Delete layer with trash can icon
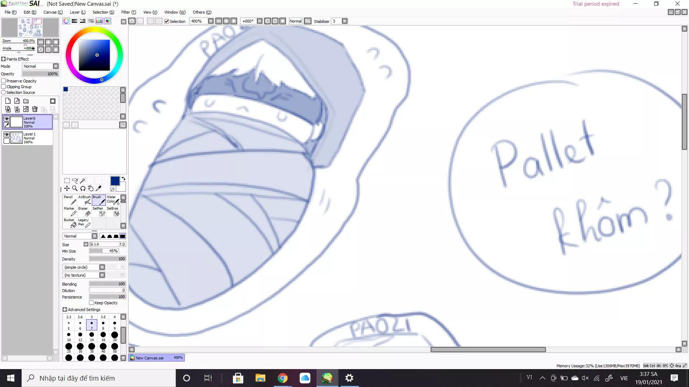This screenshot has width=689, height=387. click(35, 109)
